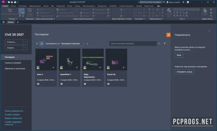
Task: Switch recent files to list view
Action: tap(37, 44)
